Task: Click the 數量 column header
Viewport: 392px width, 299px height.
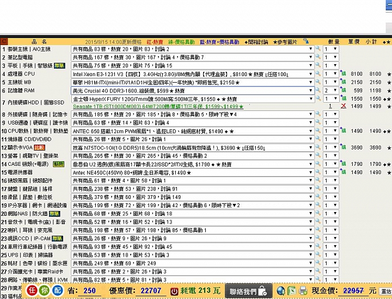Action: click(334, 42)
